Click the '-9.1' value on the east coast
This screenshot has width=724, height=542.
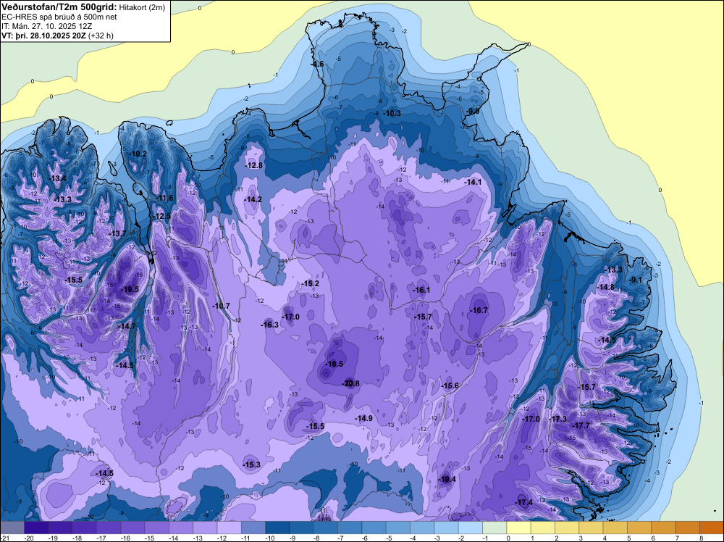(636, 280)
